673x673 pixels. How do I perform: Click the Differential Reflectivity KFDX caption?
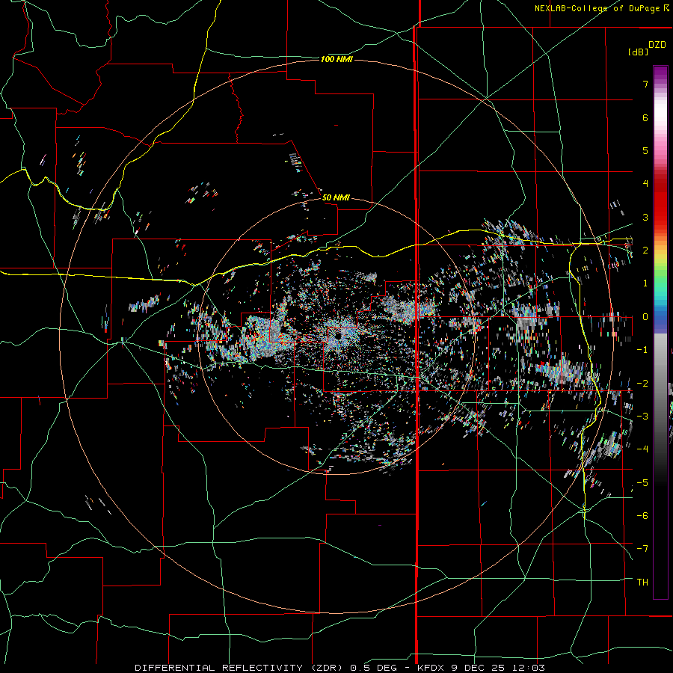[x=340, y=668]
